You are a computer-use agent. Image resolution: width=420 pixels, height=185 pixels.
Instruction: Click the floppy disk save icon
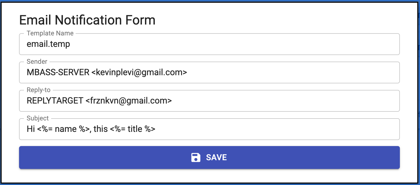[x=196, y=157]
